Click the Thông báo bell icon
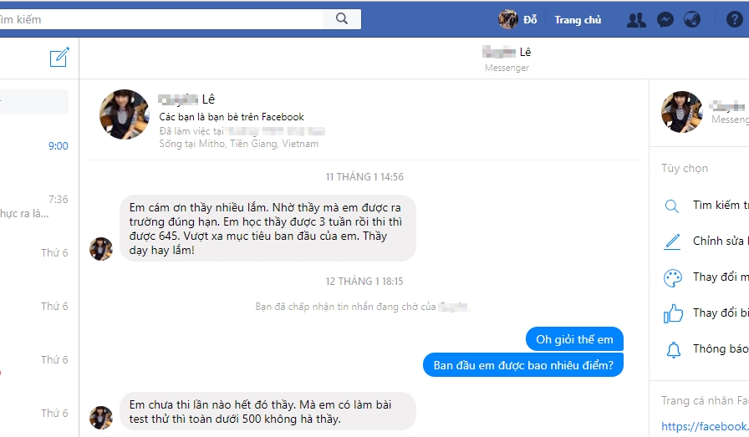749x437 pixels. click(674, 349)
